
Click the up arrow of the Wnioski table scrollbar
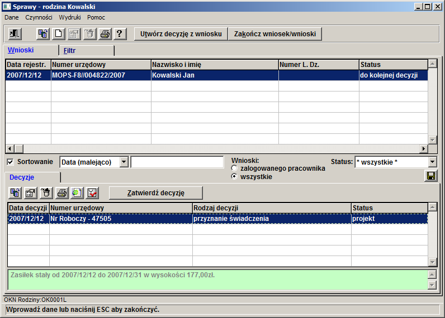[432, 64]
